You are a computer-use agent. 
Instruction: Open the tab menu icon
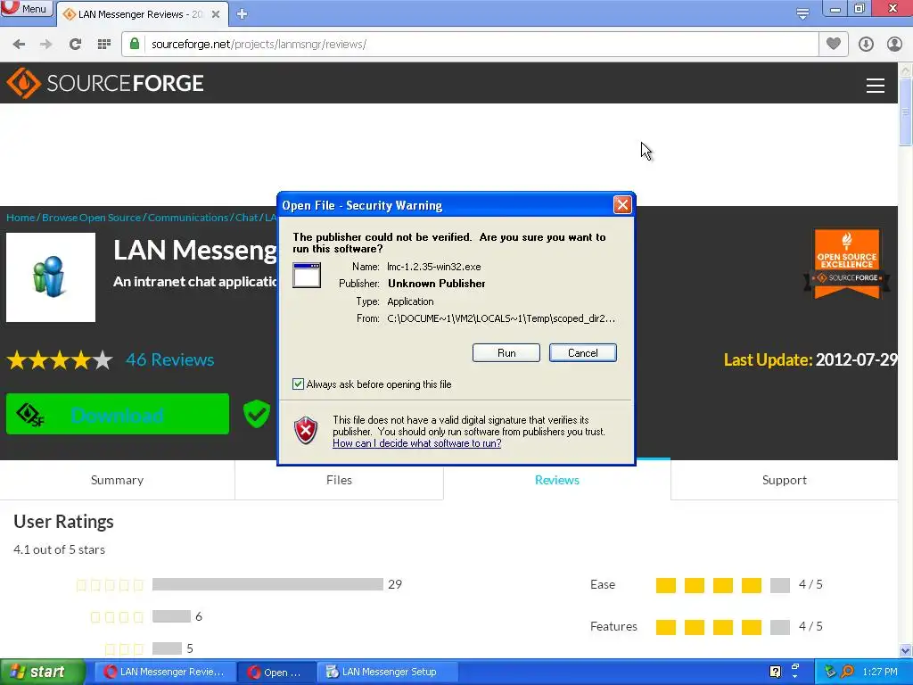(802, 13)
